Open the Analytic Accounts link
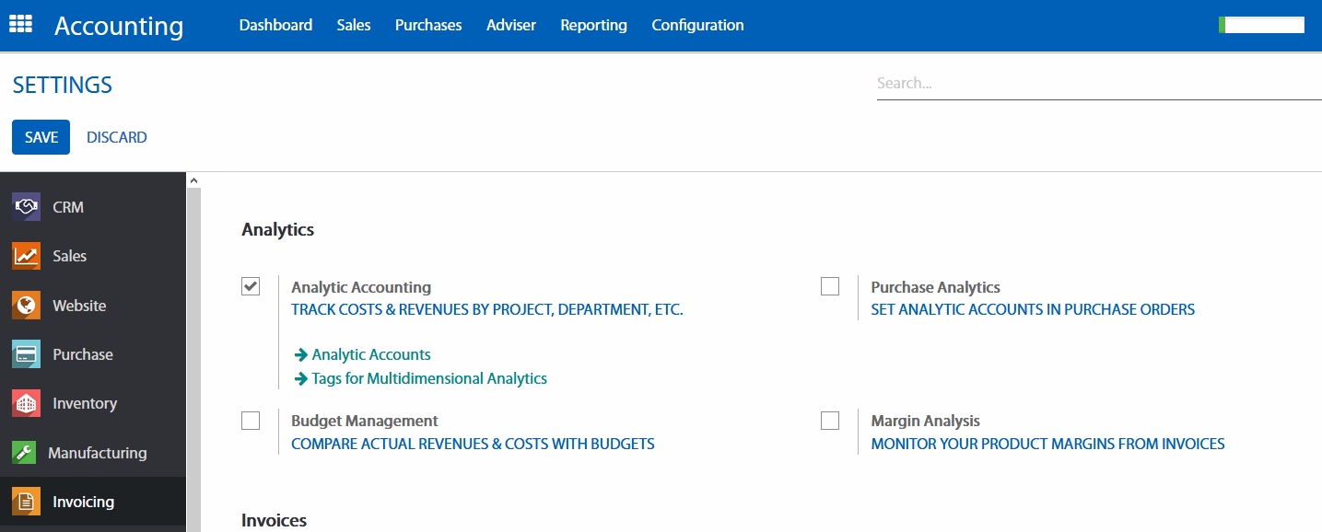1322x532 pixels. (370, 354)
